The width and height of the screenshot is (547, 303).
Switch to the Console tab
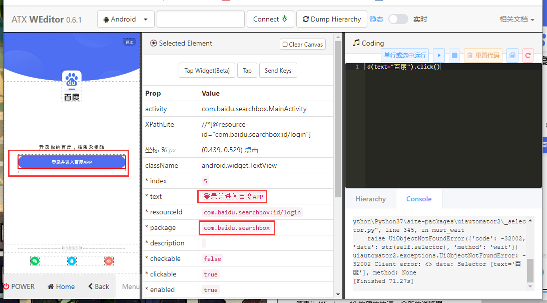tap(418, 198)
